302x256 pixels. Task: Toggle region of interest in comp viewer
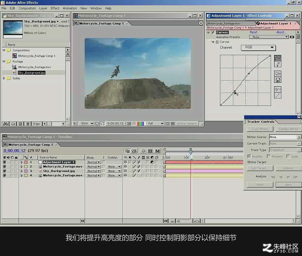[167, 124]
